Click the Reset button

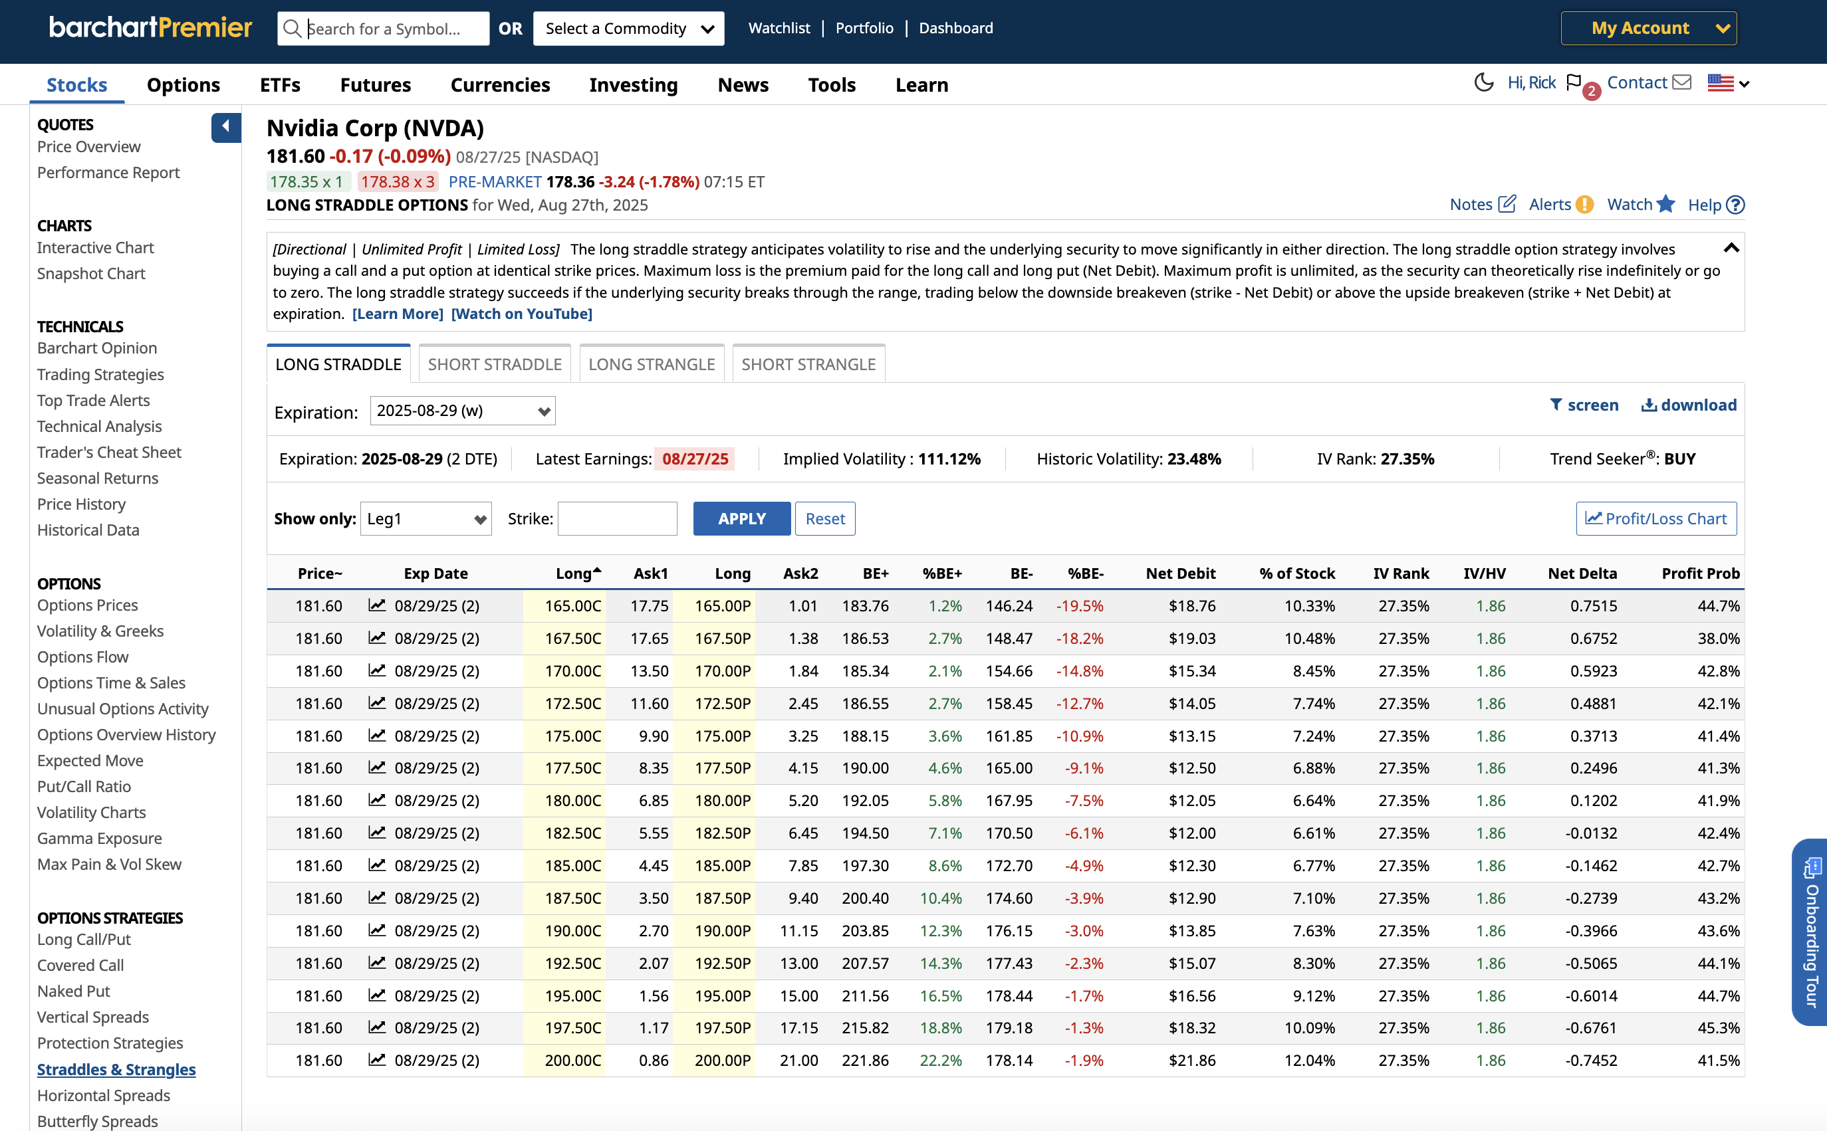coord(825,518)
